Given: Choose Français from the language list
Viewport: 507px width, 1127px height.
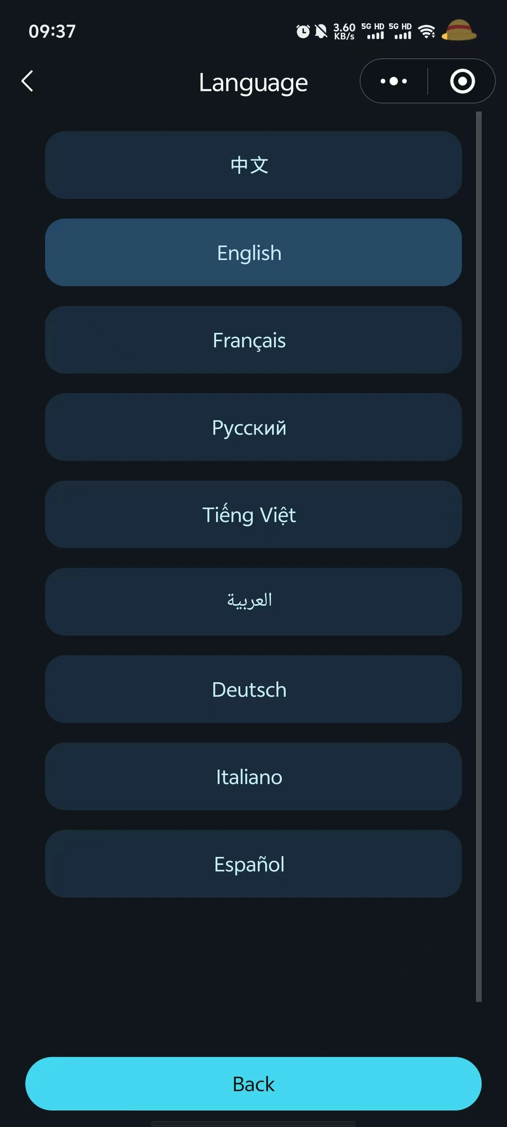Looking at the screenshot, I should click(x=253, y=340).
